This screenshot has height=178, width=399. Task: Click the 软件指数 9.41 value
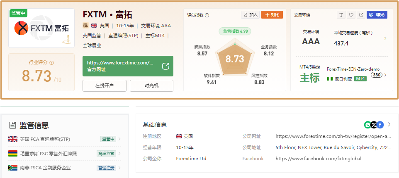(212, 82)
